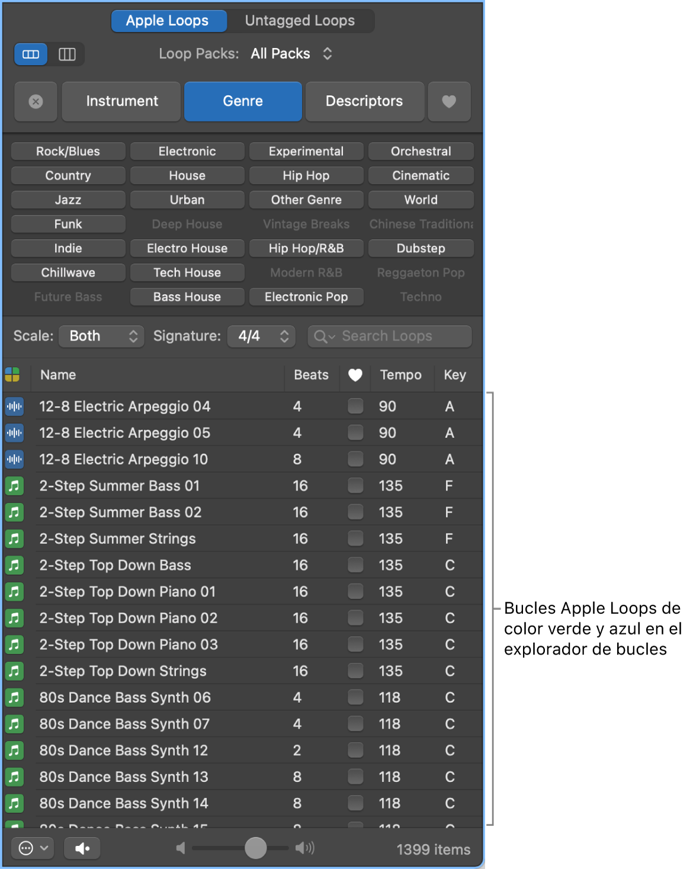This screenshot has width=693, height=869.
Task: Click the low volume speaker icon
Action: click(x=181, y=848)
